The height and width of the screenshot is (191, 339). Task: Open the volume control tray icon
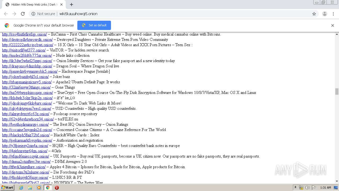307,188
